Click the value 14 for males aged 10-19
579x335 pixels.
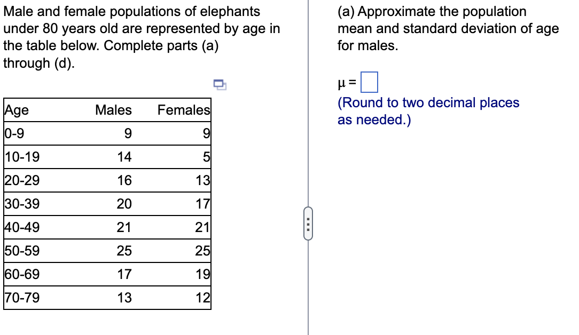(124, 157)
